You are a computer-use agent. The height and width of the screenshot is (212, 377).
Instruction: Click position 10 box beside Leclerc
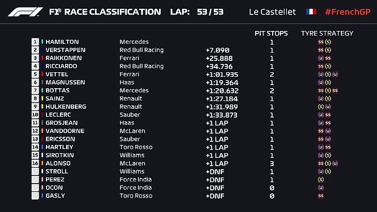point(35,115)
